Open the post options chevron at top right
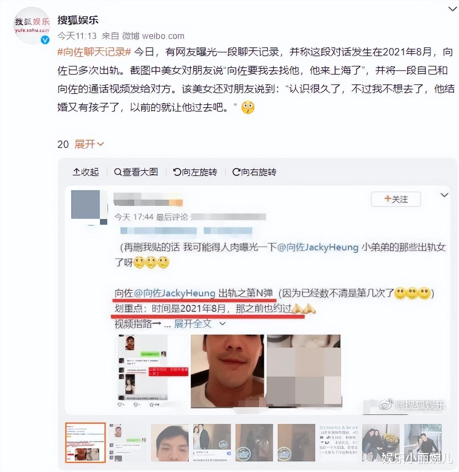The image size is (459, 472). pyautogui.click(x=452, y=9)
